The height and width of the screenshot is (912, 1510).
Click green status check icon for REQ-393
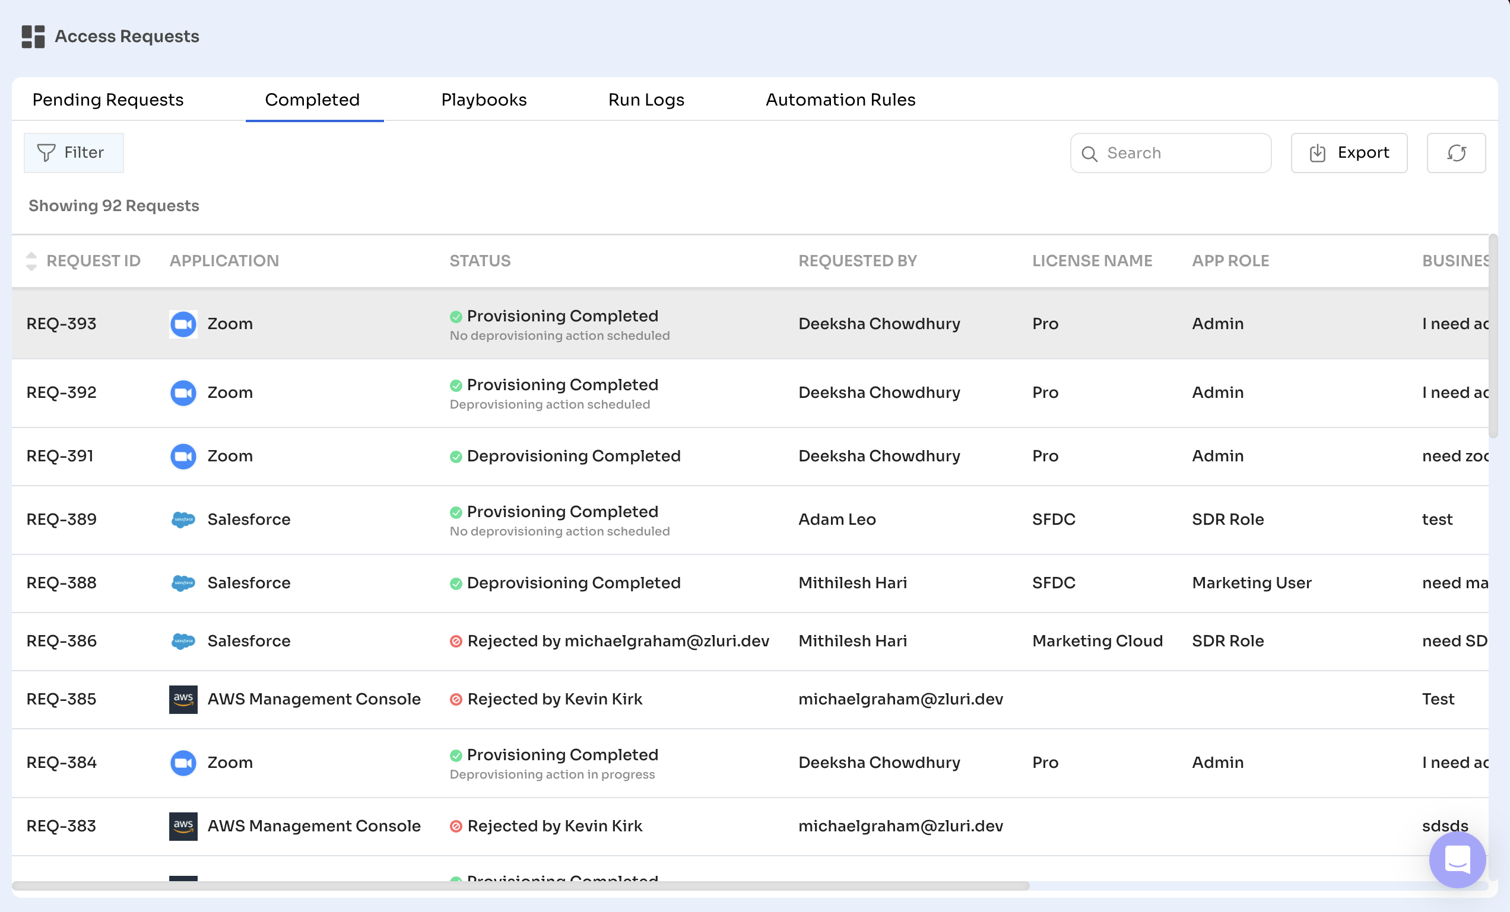pos(455,317)
